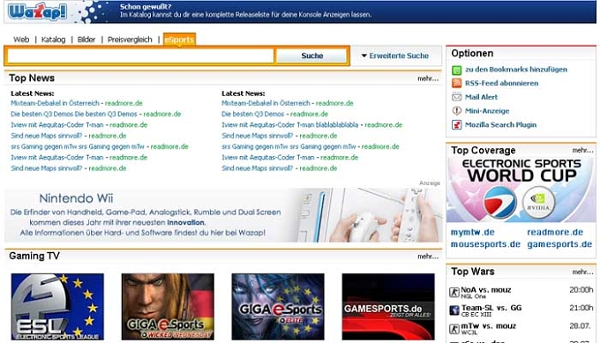
Task: Open mehr... in Gaming TV section
Action: coord(428,257)
